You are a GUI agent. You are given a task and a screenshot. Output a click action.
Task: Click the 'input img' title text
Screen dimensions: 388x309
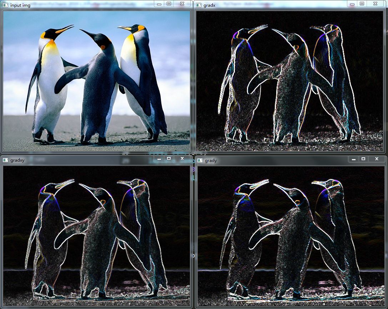pos(20,5)
